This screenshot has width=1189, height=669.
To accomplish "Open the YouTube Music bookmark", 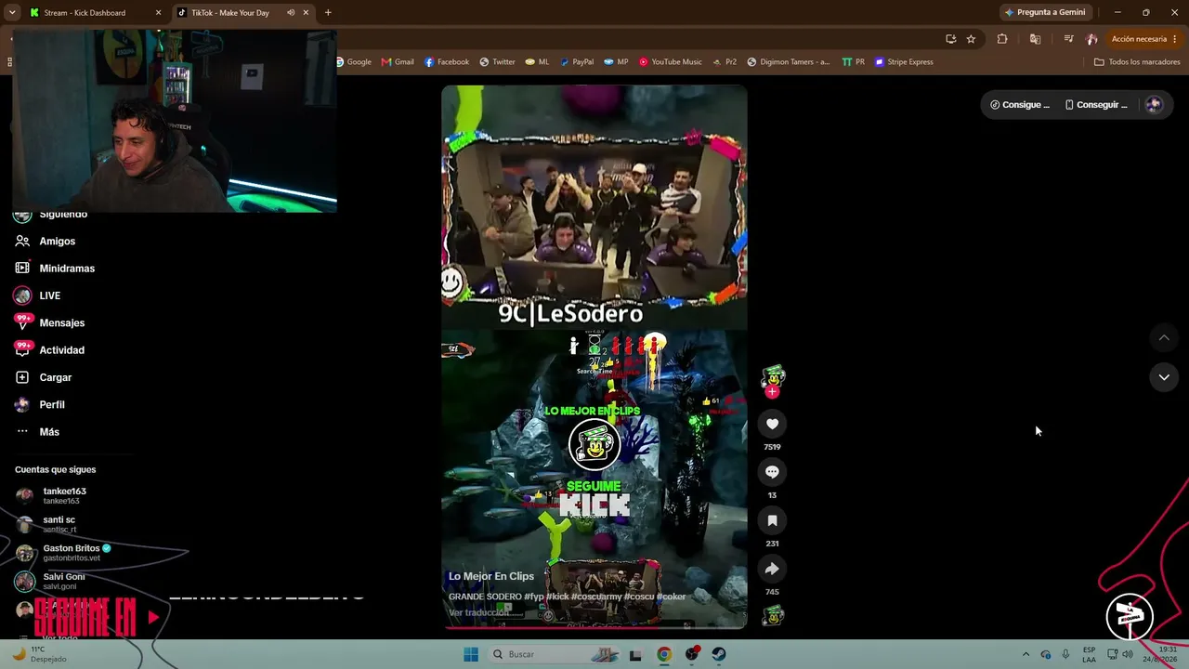I will (x=670, y=62).
